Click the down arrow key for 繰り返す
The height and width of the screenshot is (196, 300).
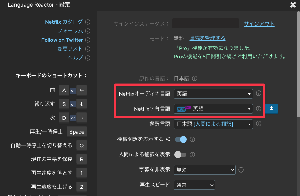coord(82,104)
